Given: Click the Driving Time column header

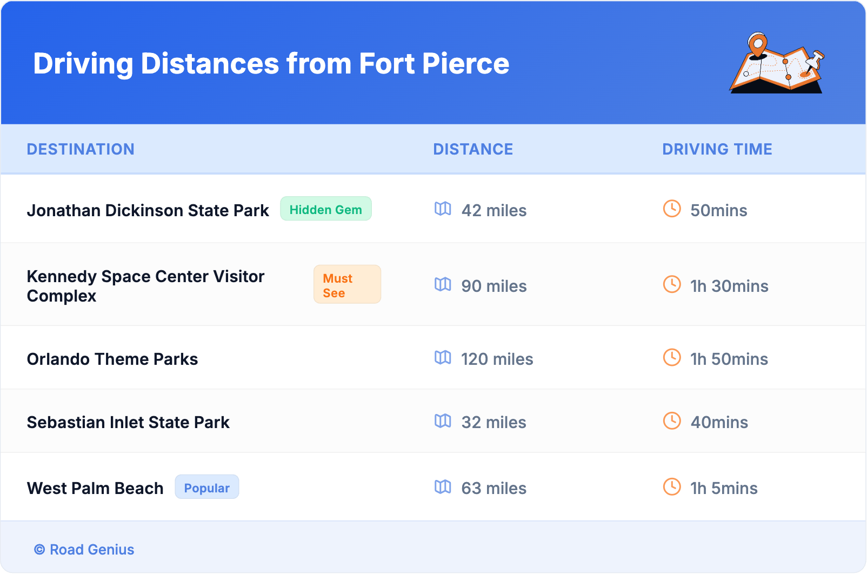Looking at the screenshot, I should tap(717, 149).
